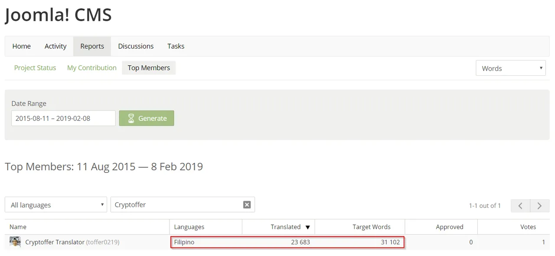
Task: Sort by Languages column header
Action: point(189,227)
